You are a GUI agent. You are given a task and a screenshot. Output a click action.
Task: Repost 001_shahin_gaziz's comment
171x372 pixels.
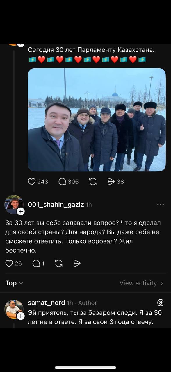tap(59, 263)
